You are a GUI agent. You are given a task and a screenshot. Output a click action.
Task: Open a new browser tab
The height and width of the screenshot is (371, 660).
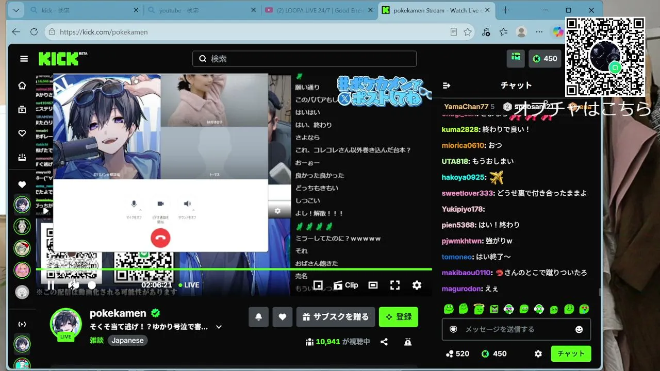tap(505, 10)
